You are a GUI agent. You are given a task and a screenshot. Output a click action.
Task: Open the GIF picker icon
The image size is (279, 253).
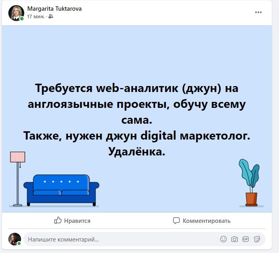tap(246, 239)
